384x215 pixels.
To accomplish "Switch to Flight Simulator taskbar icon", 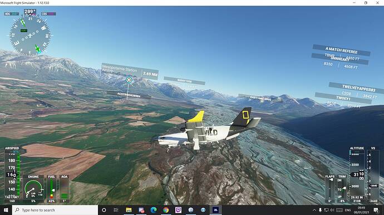I will (215, 210).
